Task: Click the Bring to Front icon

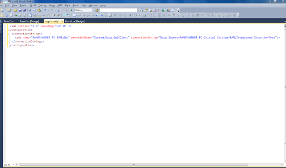Action: pos(218,15)
